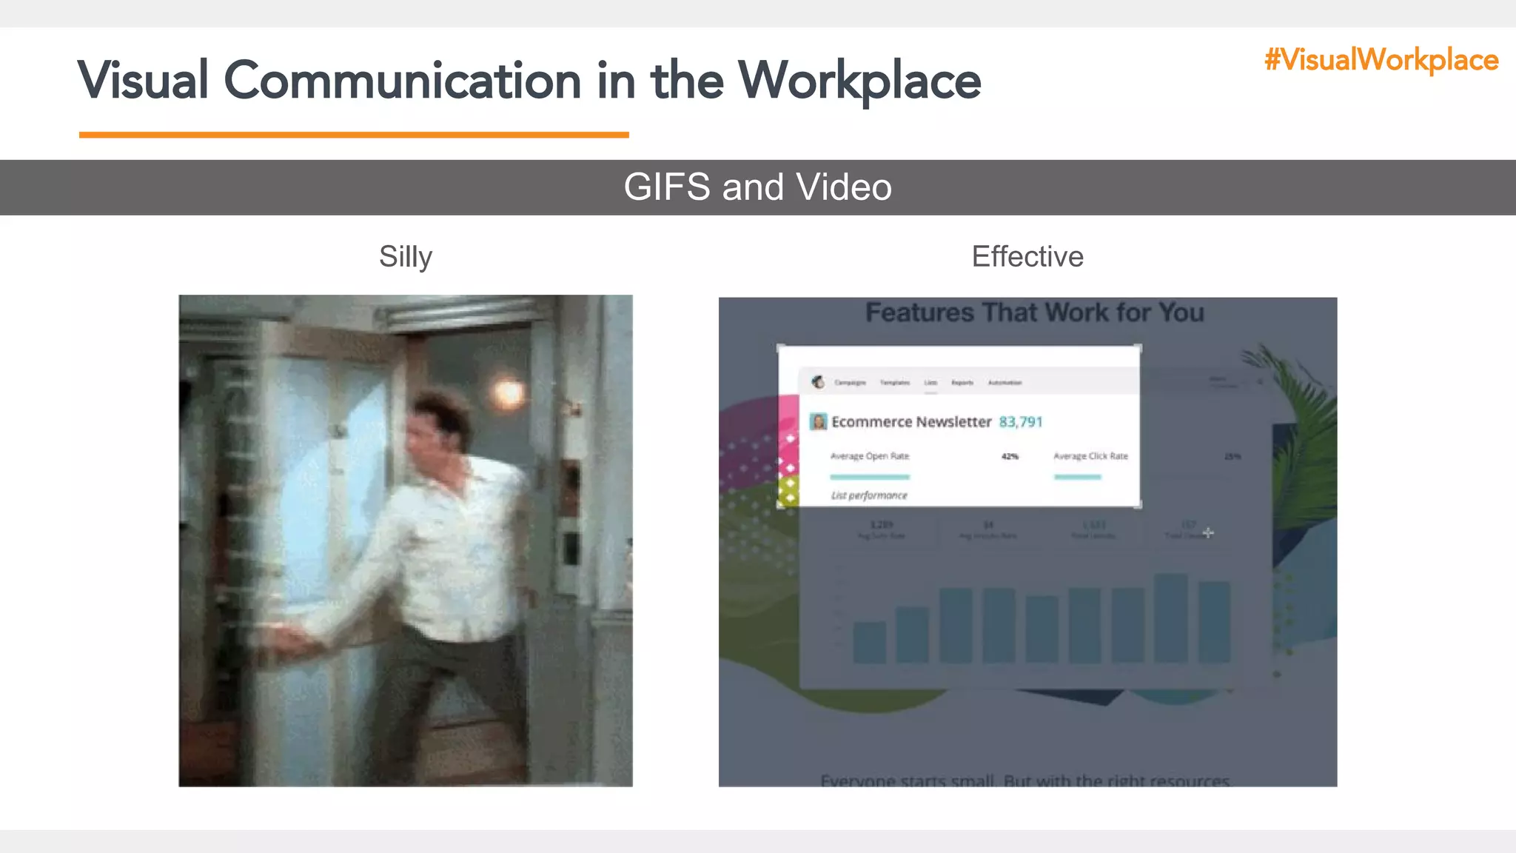Open the Automation tab in demo navbar
The width and height of the screenshot is (1516, 853).
point(1005,383)
